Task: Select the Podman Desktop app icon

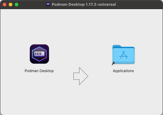Action: tap(39, 54)
